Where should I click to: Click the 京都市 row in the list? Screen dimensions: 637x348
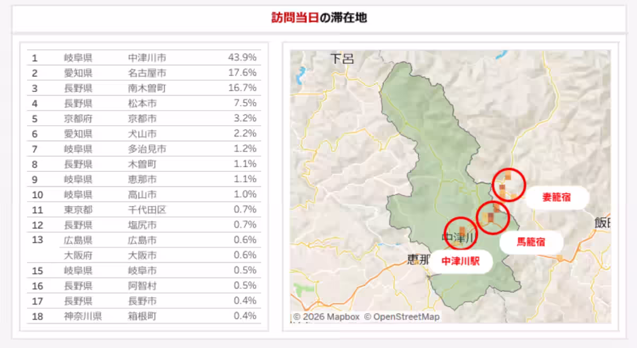point(142,118)
